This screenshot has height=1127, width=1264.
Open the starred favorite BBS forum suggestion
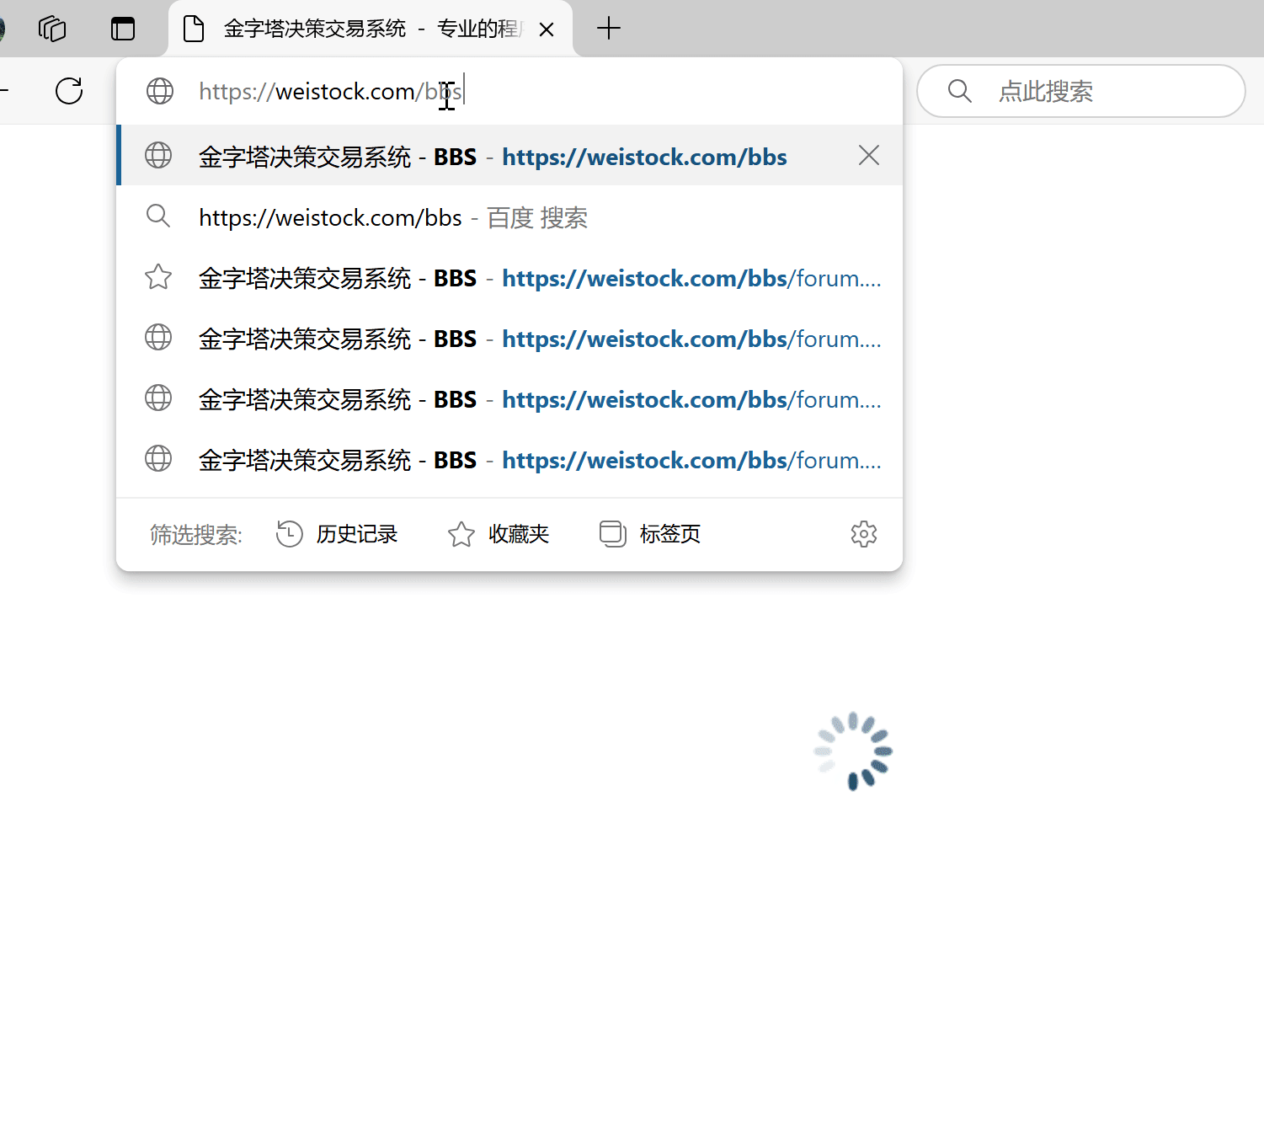tap(509, 278)
